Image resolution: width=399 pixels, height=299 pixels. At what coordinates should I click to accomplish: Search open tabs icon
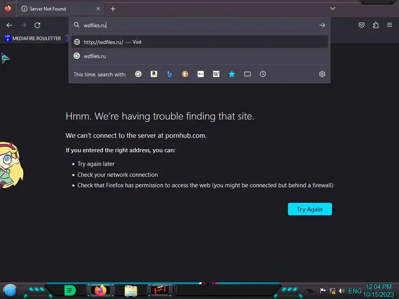pos(247,74)
